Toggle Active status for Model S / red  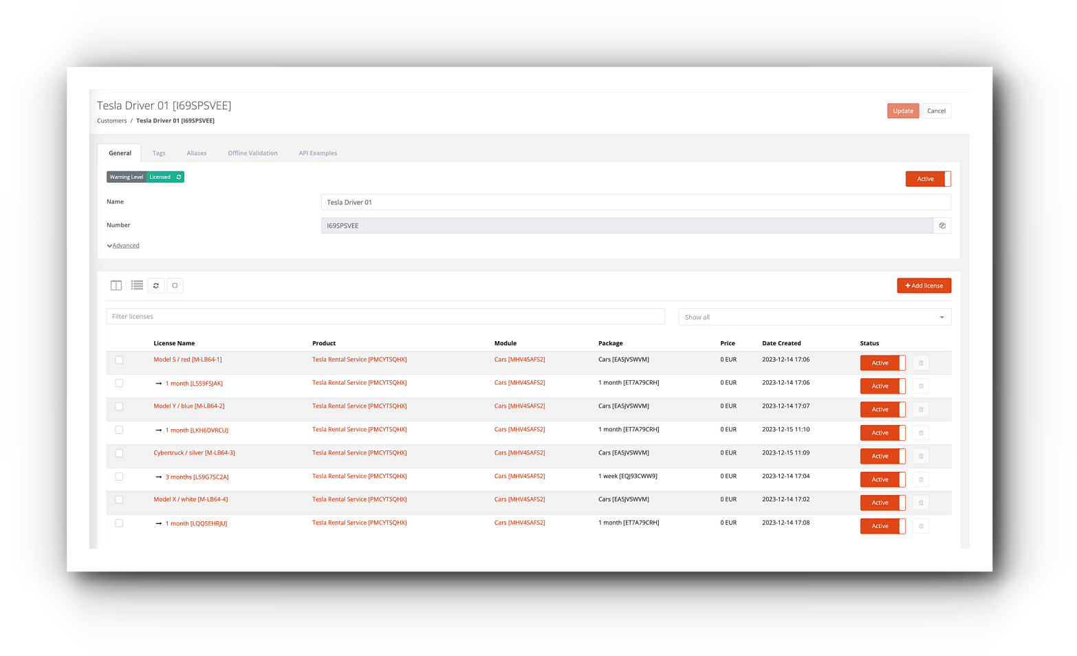[x=882, y=363]
